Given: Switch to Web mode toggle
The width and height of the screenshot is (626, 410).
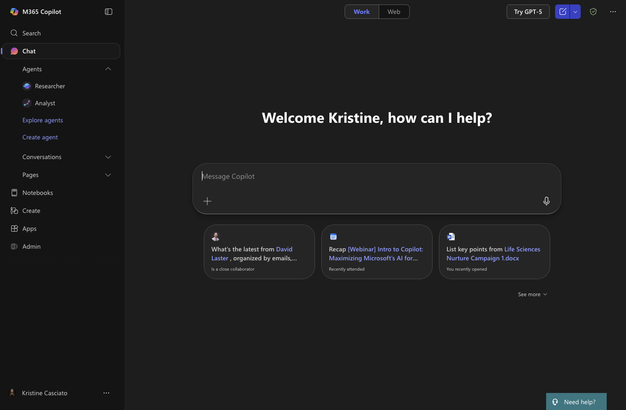Looking at the screenshot, I should pos(394,12).
